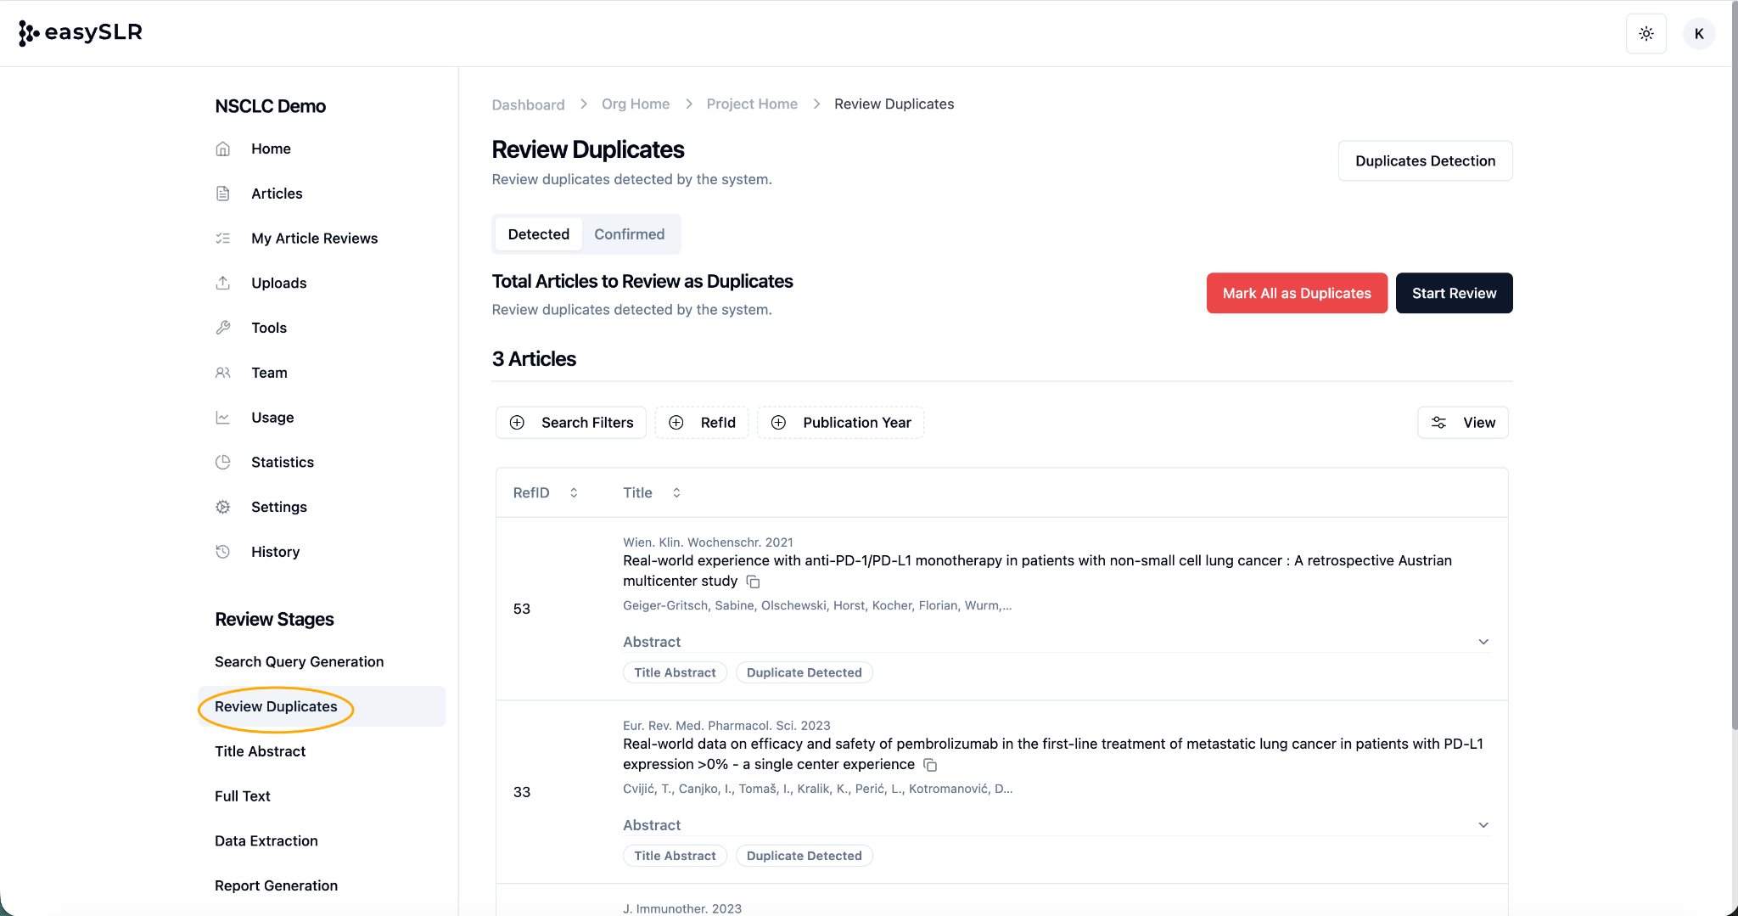The image size is (1738, 916).
Task: Open the user avatar K menu
Action: pyautogui.click(x=1698, y=34)
